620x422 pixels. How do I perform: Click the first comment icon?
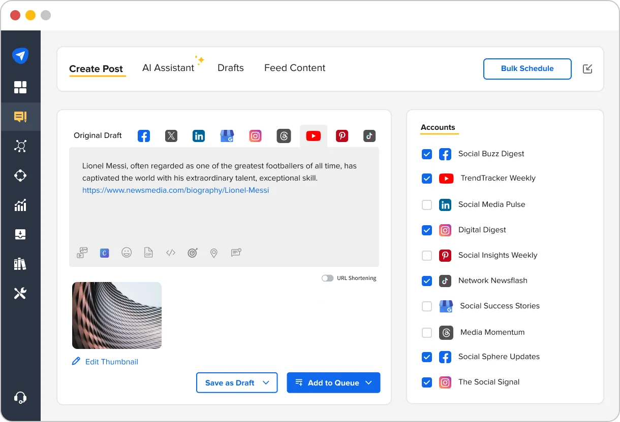point(236,253)
